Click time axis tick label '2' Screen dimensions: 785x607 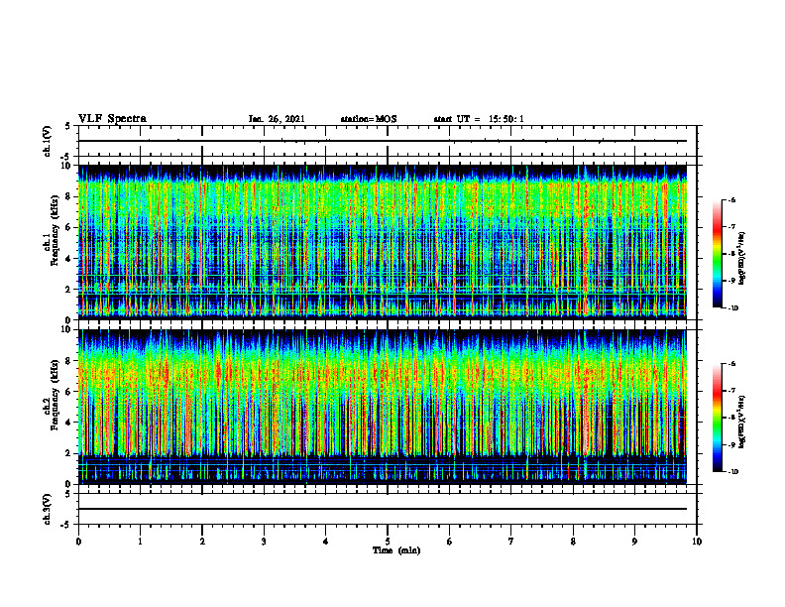202,542
